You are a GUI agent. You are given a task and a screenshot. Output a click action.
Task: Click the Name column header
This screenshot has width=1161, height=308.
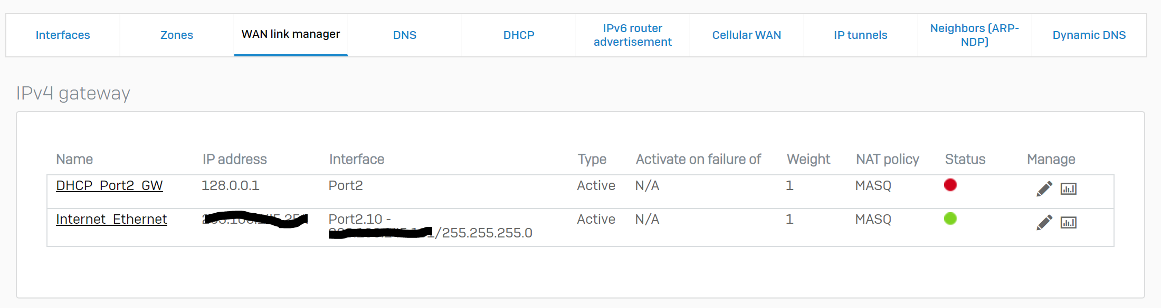[x=74, y=159]
